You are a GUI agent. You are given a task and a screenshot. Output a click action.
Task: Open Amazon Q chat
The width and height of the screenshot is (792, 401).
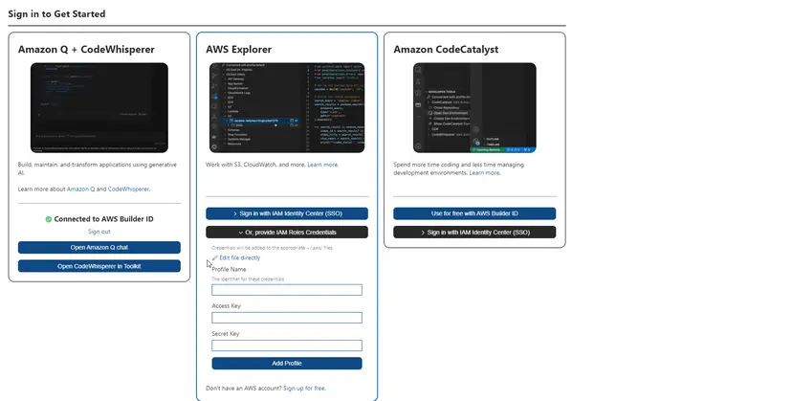[x=99, y=247]
